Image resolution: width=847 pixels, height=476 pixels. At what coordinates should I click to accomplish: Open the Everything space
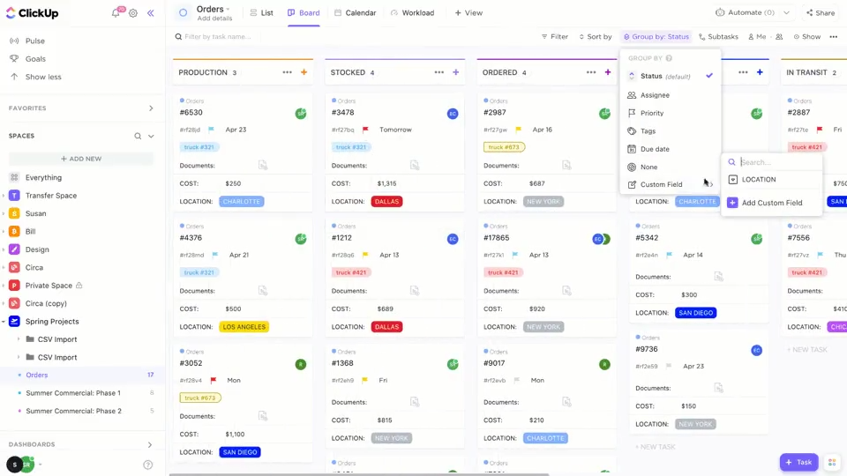[x=43, y=177]
